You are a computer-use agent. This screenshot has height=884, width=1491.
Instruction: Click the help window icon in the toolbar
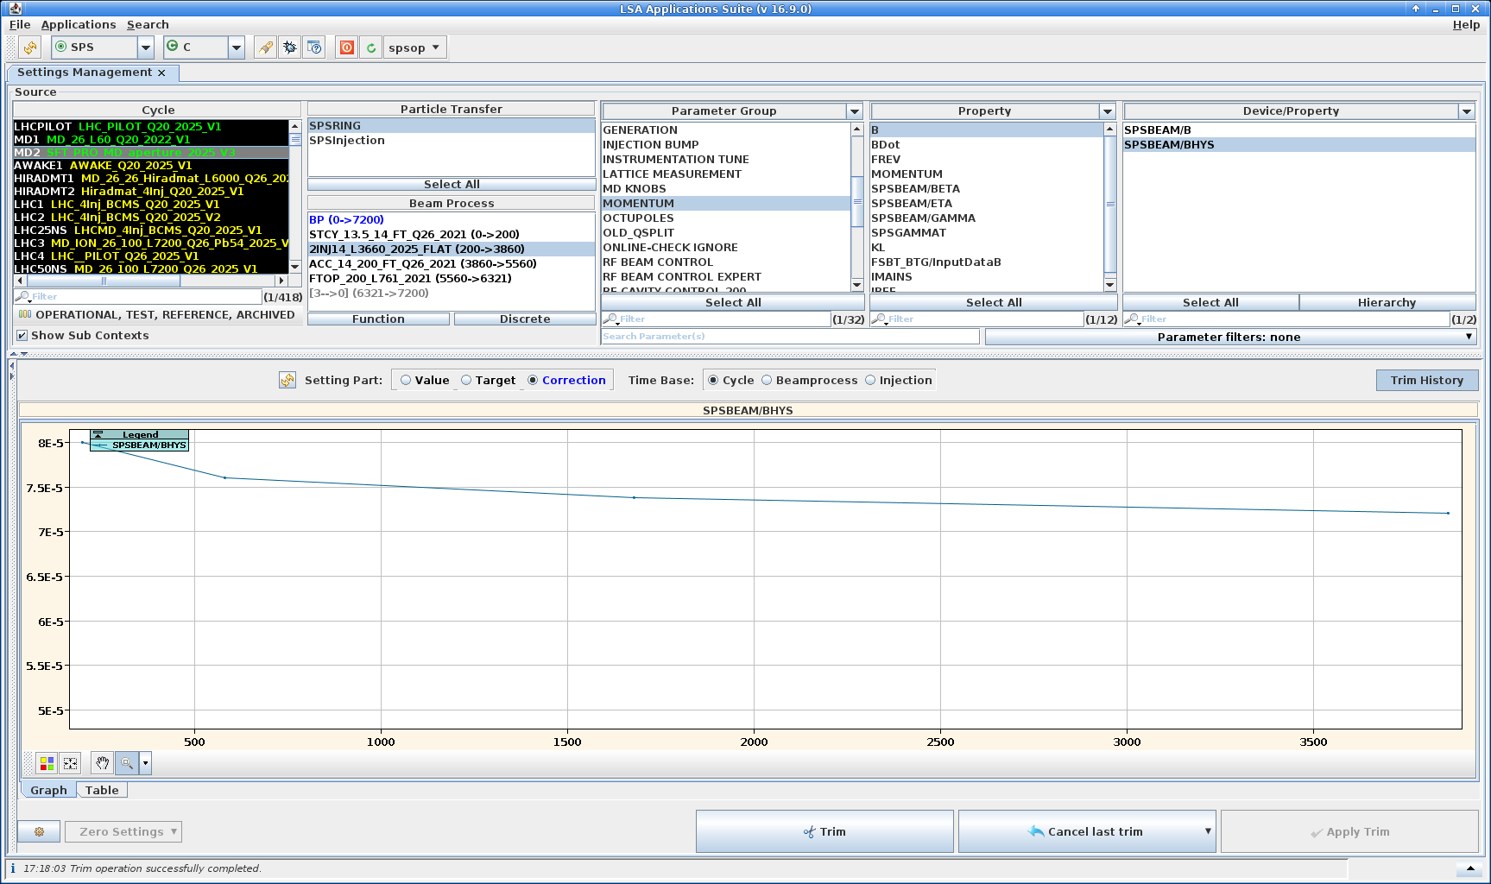[x=314, y=47]
